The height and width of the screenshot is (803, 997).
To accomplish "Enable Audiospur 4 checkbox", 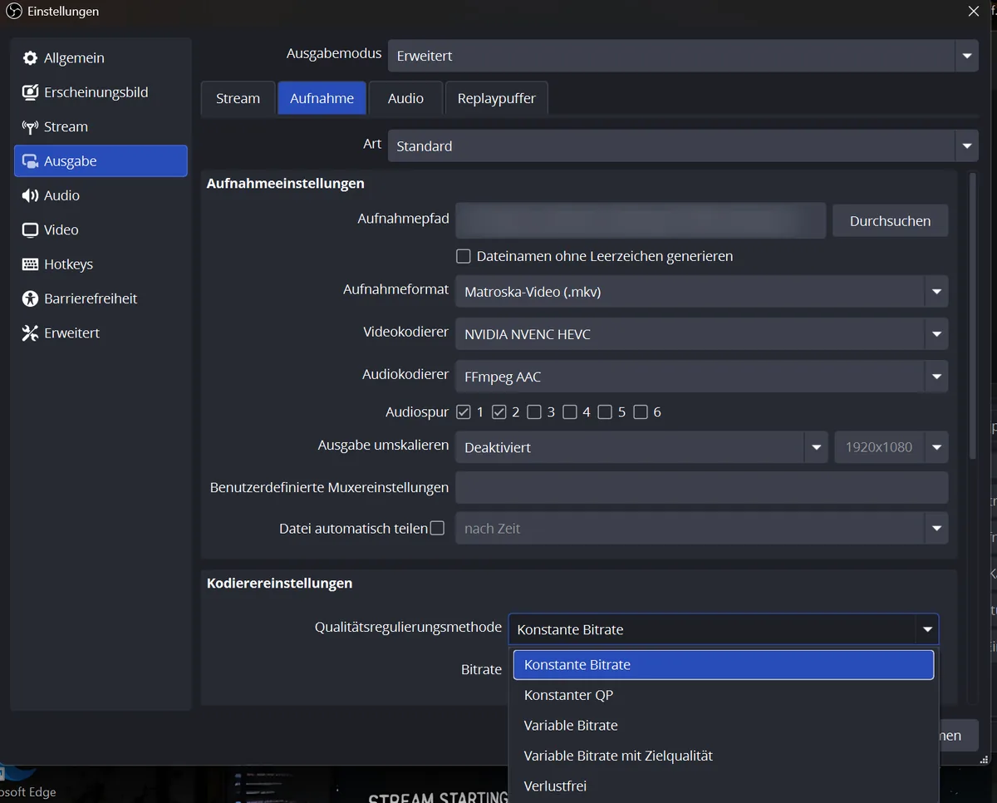I will [570, 411].
